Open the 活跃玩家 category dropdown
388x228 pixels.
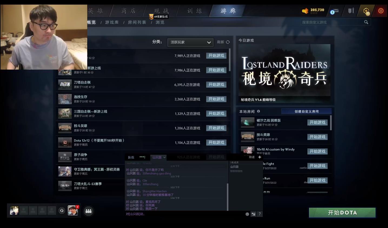[190, 42]
